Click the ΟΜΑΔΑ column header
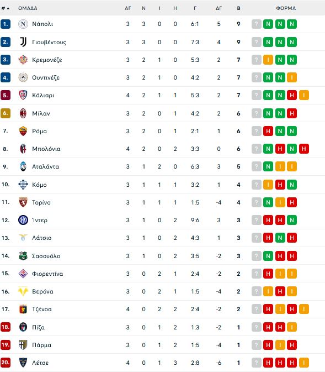The width and height of the screenshot is (325, 372). point(28,8)
